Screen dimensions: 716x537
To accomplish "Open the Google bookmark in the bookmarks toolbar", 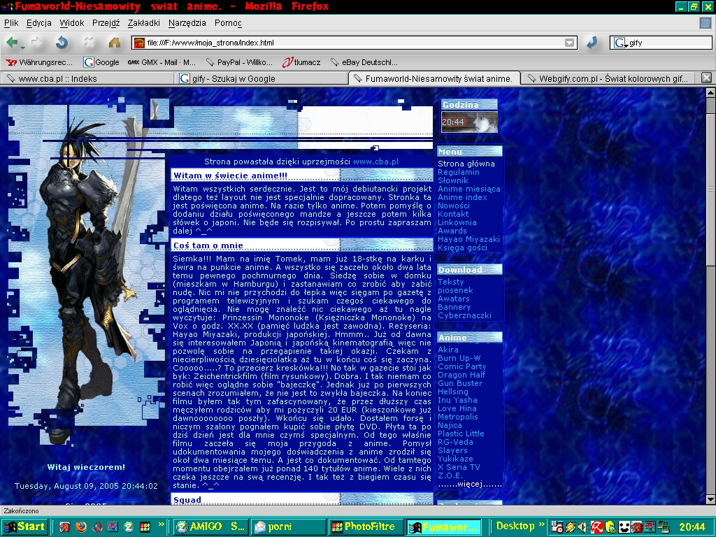I will pos(101,62).
